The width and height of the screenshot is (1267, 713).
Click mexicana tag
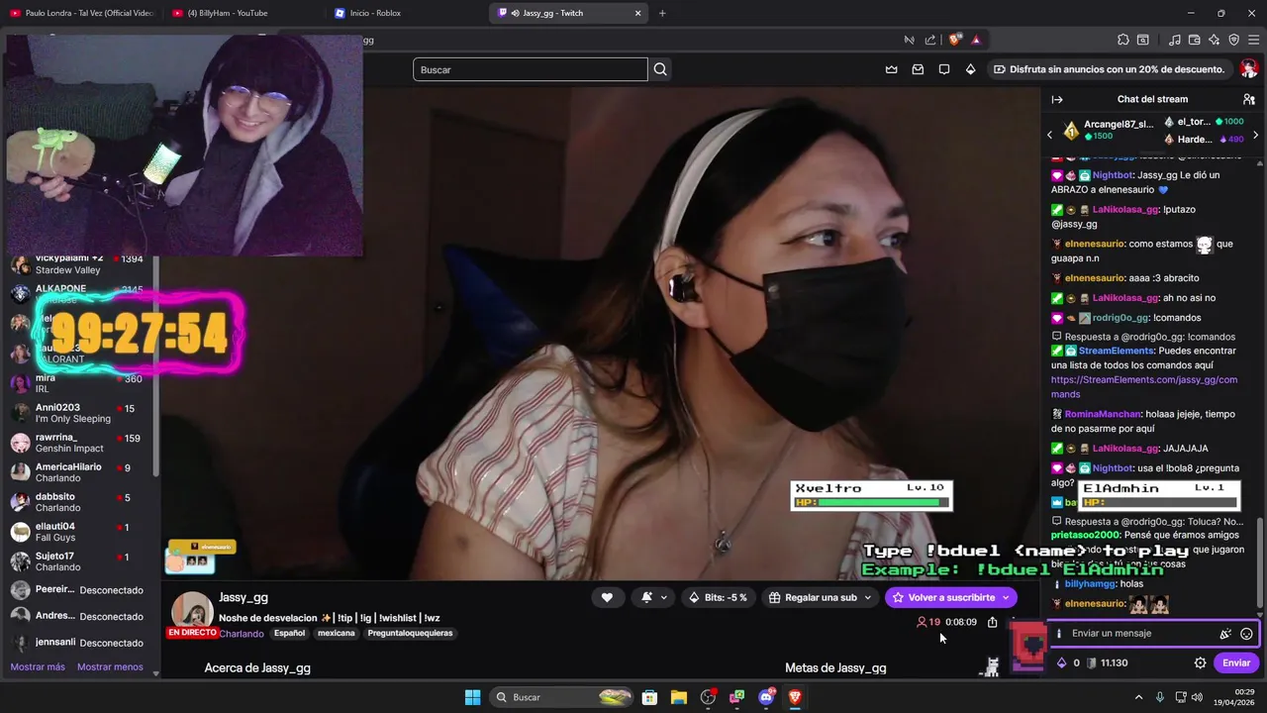tap(337, 633)
